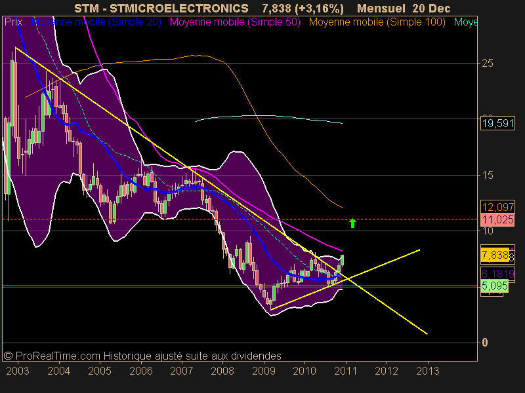
Task: Click the 2012 year axis label
Action: tap(387, 371)
